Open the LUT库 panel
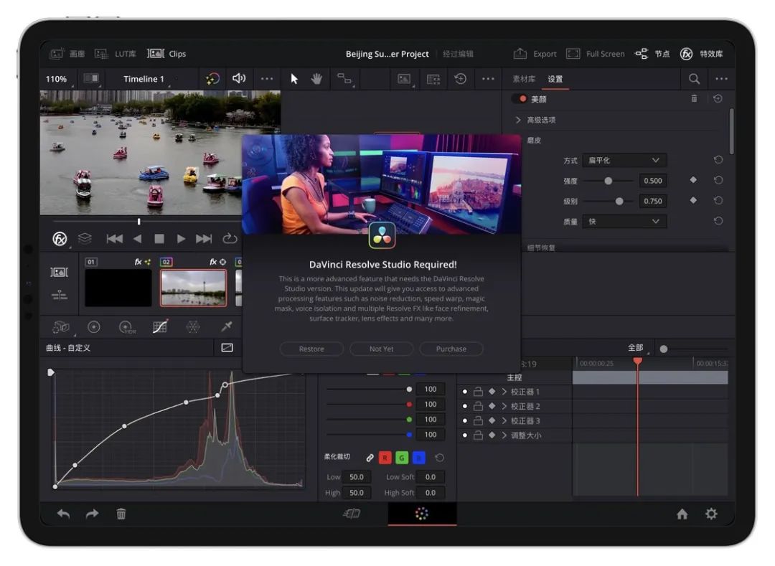775x566 pixels. coord(115,54)
